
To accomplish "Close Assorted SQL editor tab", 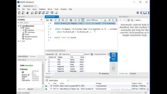I will tap(57, 17).
